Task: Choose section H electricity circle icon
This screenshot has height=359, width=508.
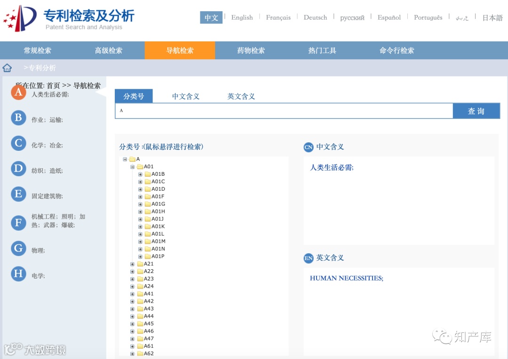Action: [18, 273]
